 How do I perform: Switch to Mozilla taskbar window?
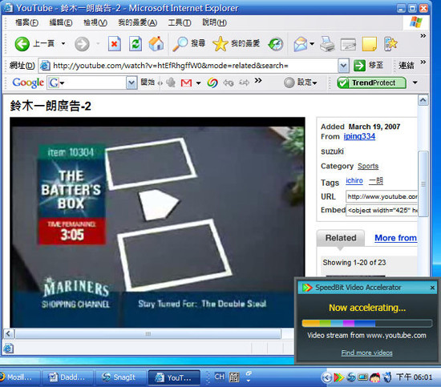(x=20, y=377)
